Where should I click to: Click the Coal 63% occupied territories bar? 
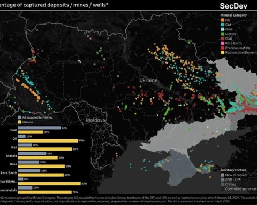[40, 128]
